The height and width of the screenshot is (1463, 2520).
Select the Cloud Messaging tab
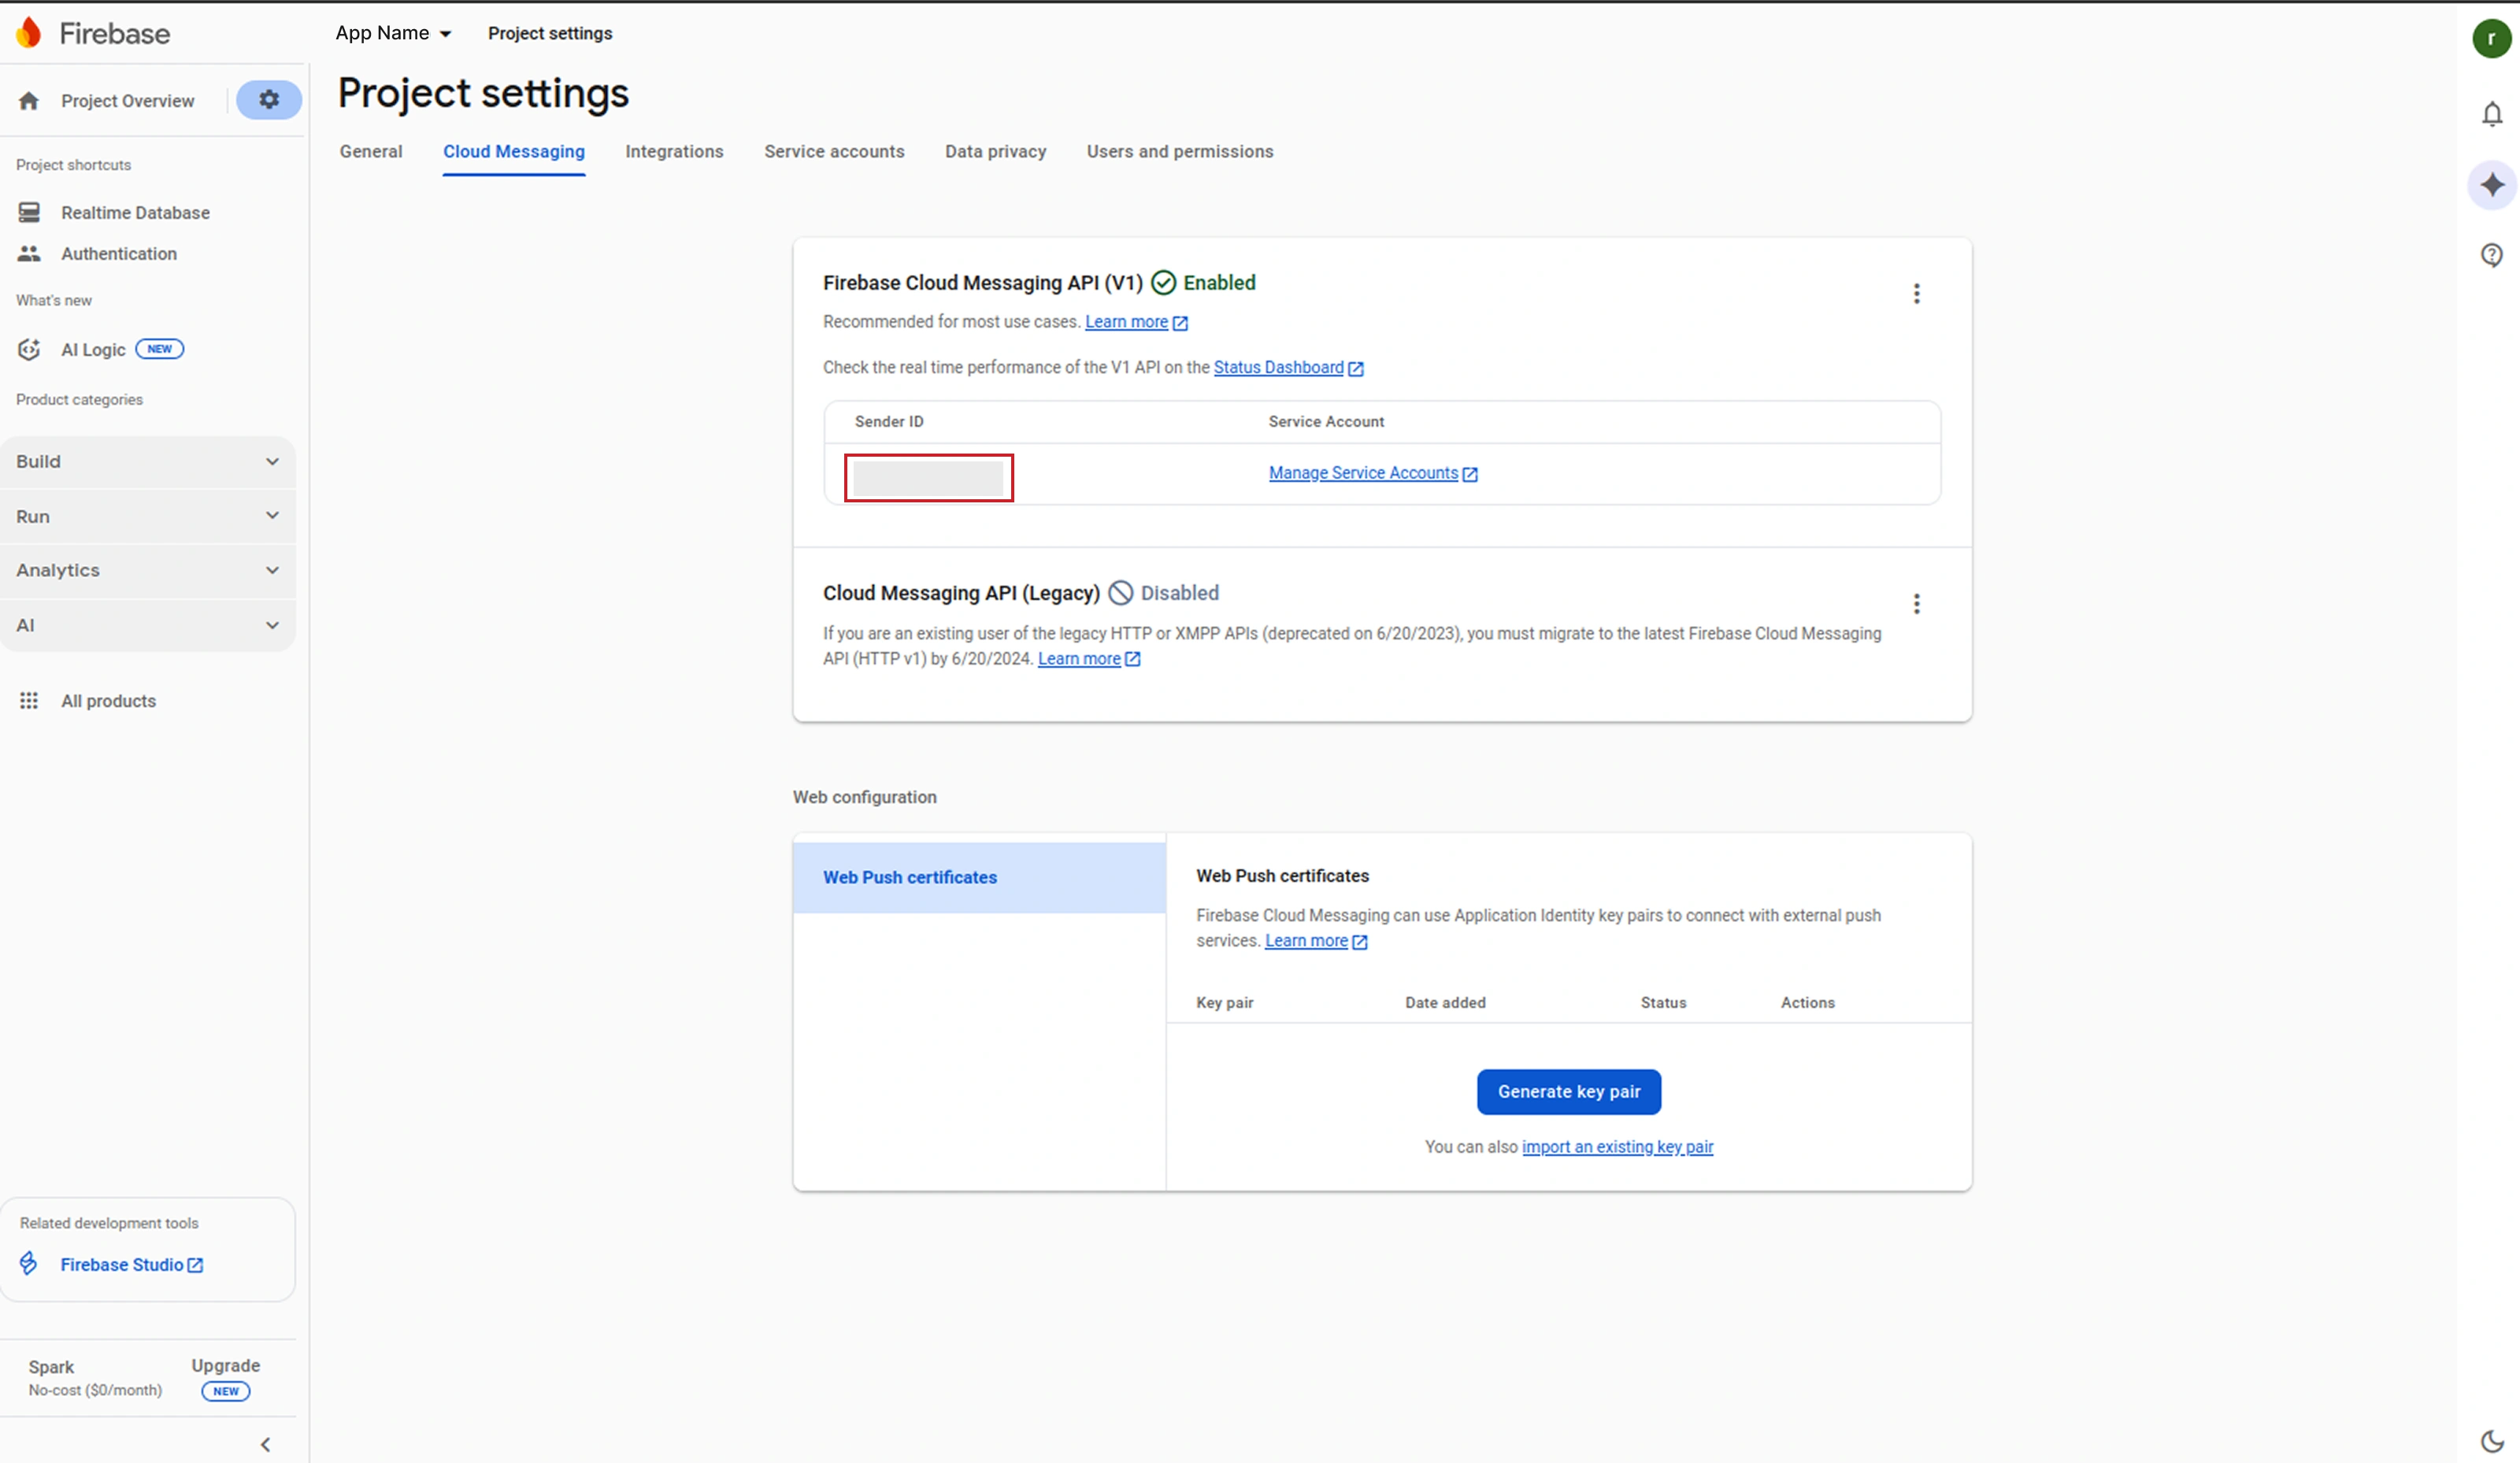(514, 152)
